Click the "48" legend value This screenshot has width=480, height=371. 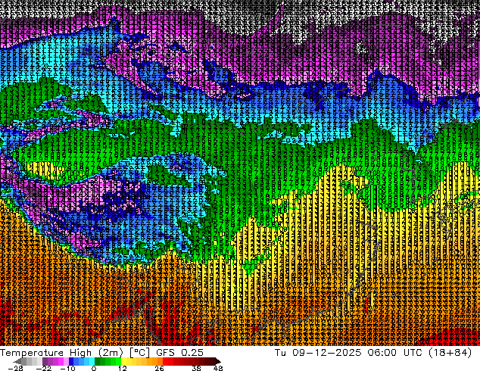[218, 368]
